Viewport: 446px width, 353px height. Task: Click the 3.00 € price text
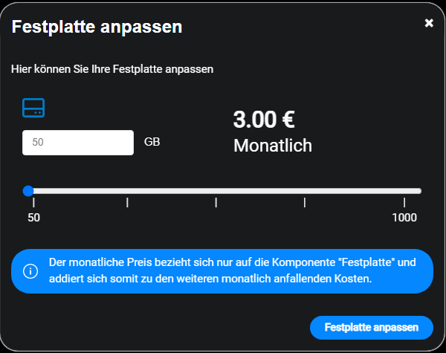coord(265,119)
